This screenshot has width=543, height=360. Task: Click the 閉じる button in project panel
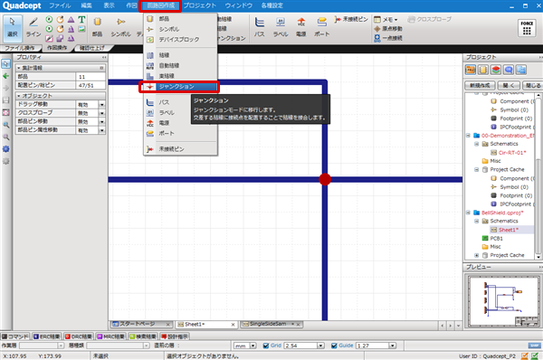(533, 85)
